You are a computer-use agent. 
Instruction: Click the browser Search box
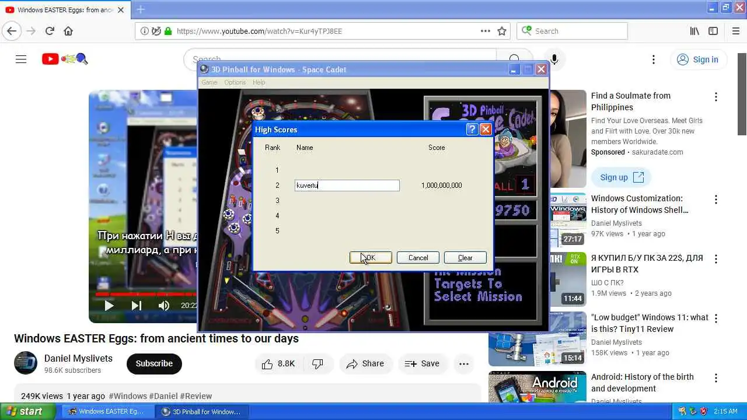coord(572,31)
